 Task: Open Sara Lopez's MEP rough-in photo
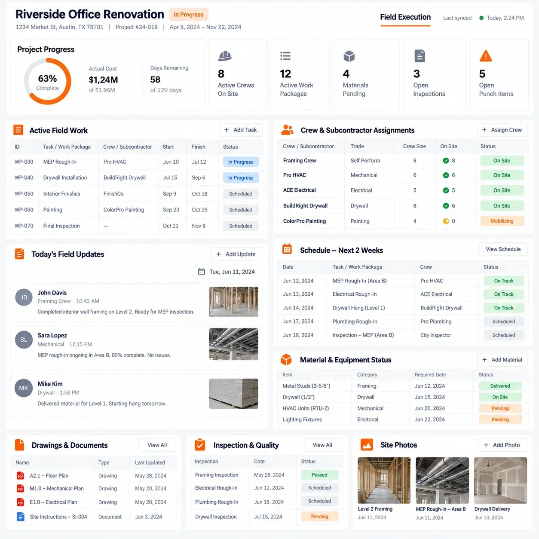(233, 344)
